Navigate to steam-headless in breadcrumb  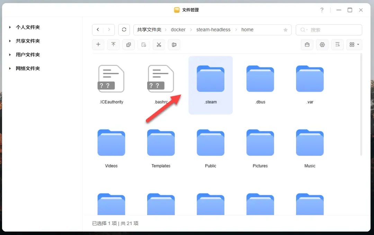click(x=213, y=30)
